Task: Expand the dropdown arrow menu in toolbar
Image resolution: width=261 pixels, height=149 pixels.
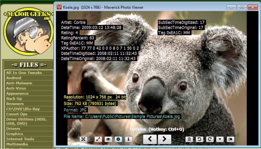Action: pos(220,139)
